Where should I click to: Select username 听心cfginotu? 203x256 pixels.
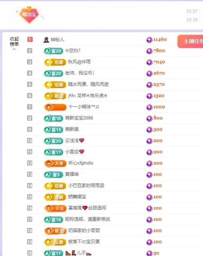[81, 163]
